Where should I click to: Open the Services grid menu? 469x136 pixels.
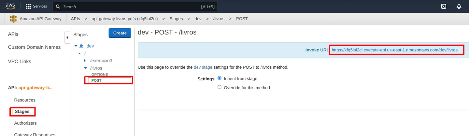[28, 6]
